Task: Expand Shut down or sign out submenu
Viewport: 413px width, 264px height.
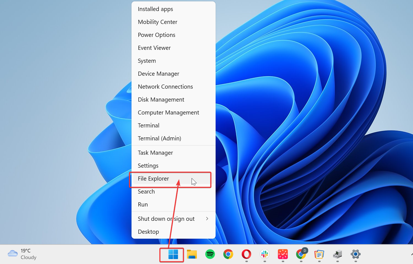Action: pos(173,219)
